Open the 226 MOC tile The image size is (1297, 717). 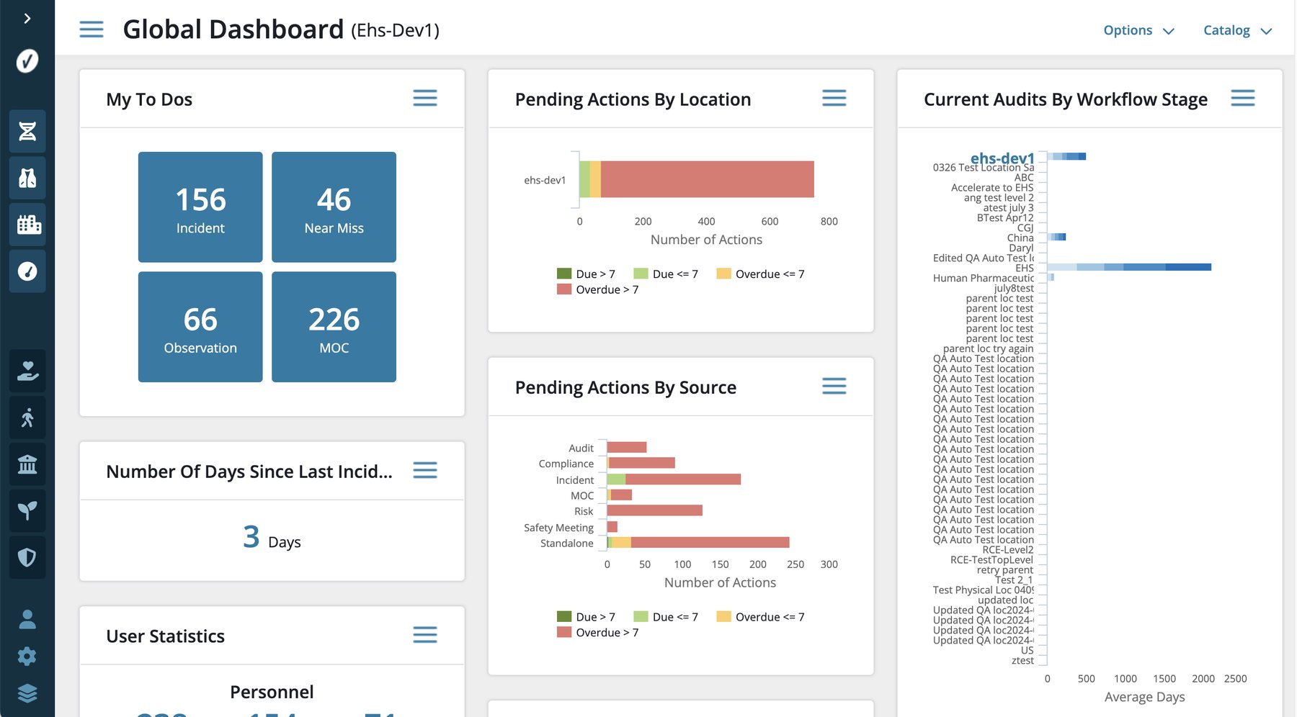coord(334,327)
